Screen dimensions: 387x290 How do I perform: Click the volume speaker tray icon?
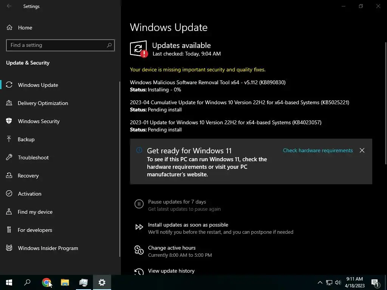[338, 282]
